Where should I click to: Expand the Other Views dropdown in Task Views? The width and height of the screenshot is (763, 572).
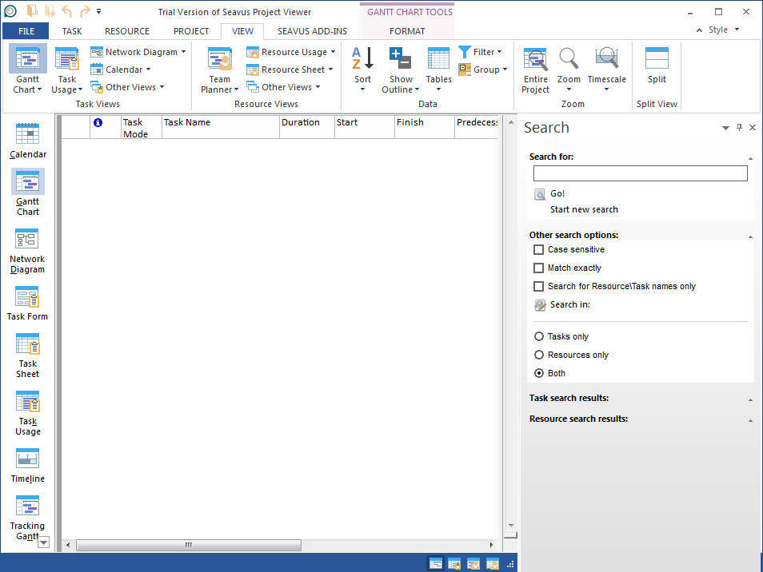(x=132, y=86)
